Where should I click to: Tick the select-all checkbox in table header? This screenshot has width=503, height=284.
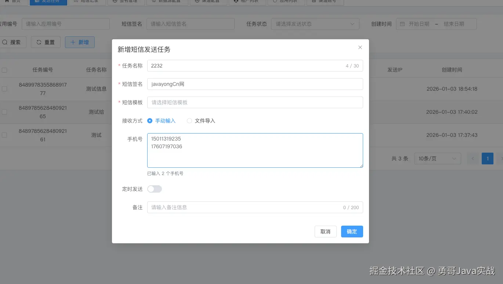point(4,70)
